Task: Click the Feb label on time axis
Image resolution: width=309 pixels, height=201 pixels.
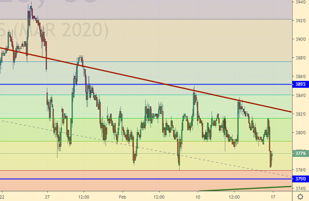Action: pos(122,196)
